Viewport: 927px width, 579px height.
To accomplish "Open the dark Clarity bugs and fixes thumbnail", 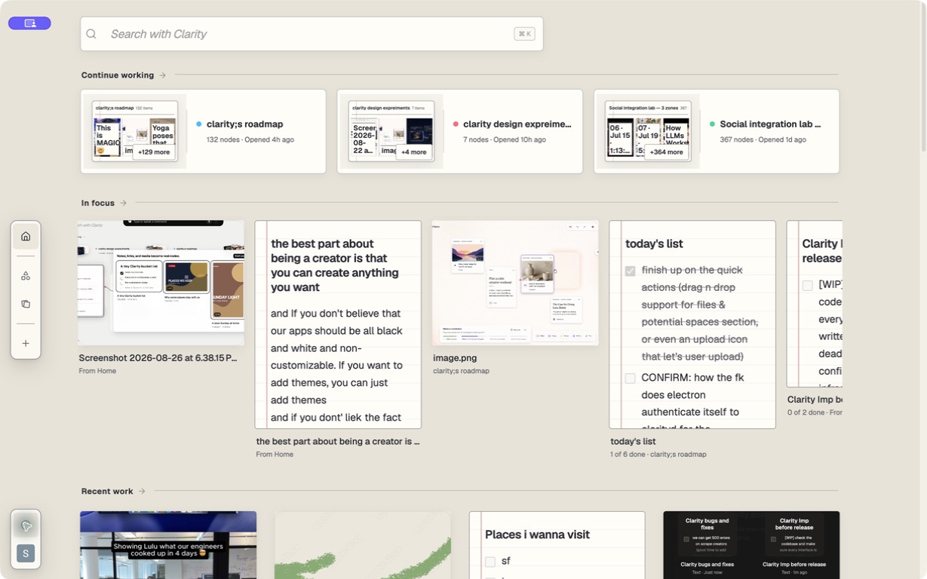I will pyautogui.click(x=751, y=545).
